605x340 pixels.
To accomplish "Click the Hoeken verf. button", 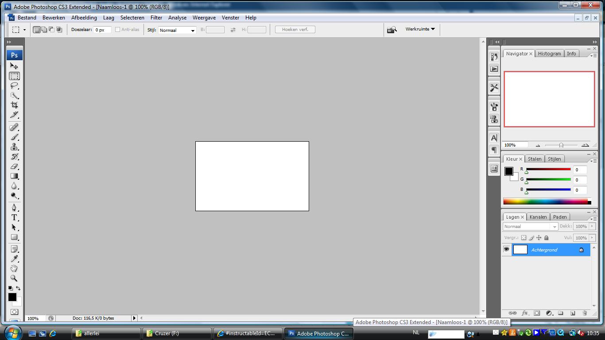I will pos(295,30).
